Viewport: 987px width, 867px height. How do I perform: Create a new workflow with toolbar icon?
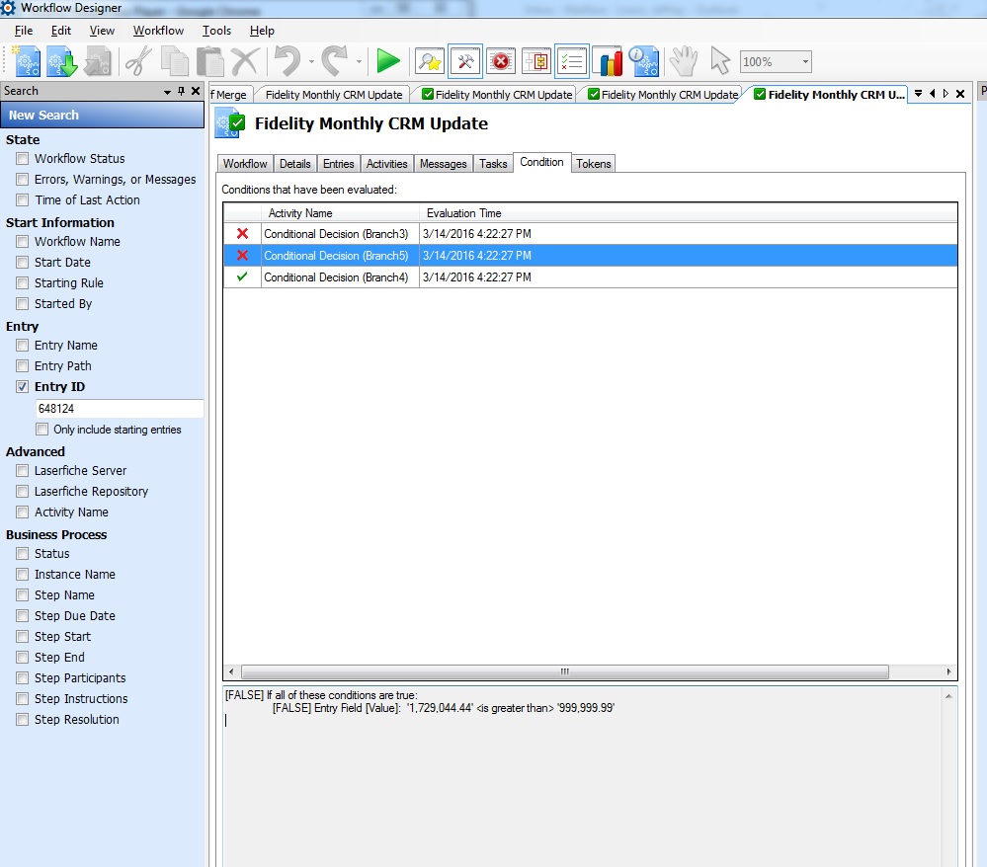[27, 61]
